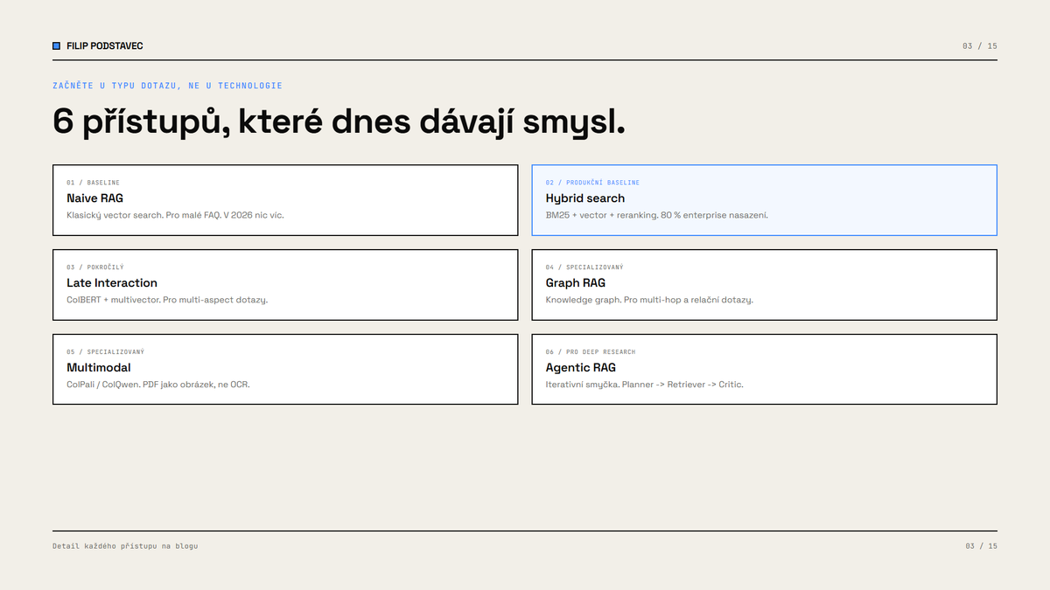Select the Late Interaction card
The width and height of the screenshot is (1050, 590).
click(x=285, y=285)
